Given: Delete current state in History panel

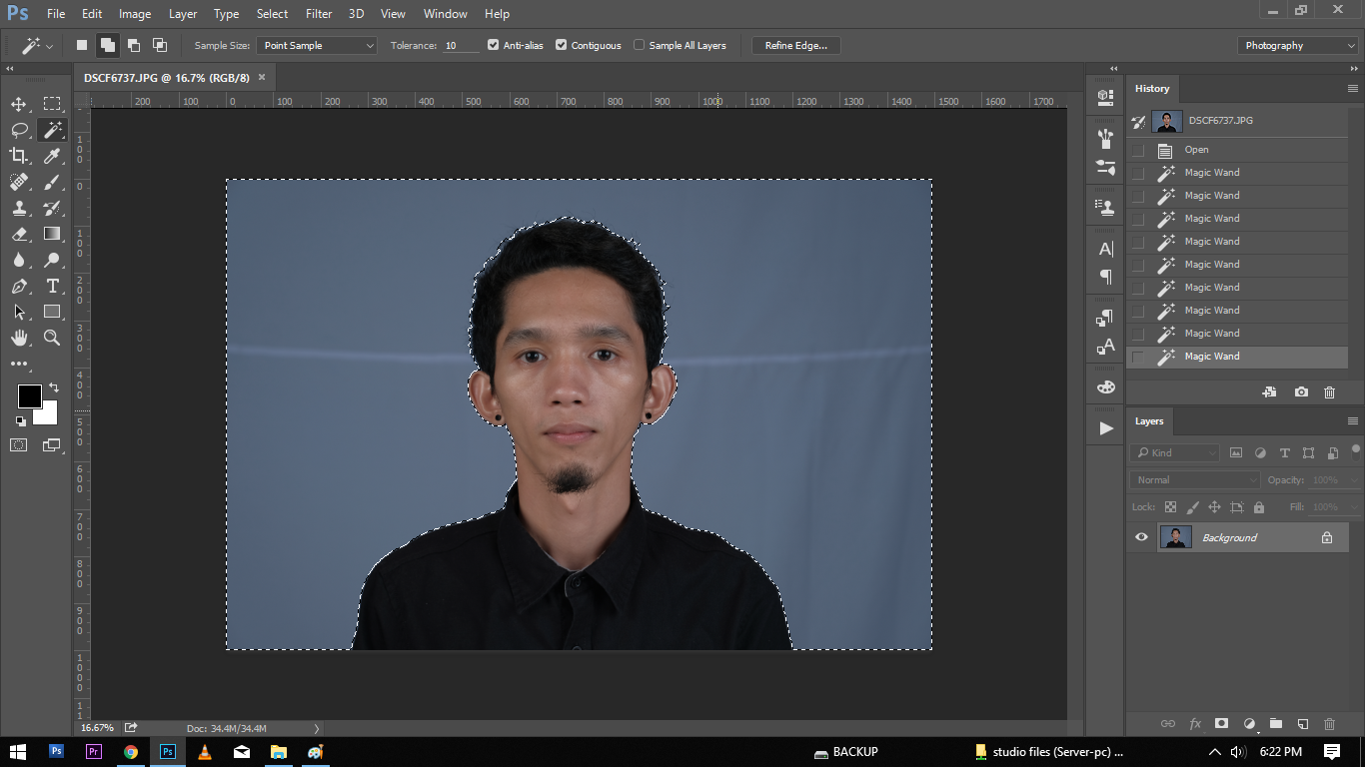Looking at the screenshot, I should tap(1329, 392).
